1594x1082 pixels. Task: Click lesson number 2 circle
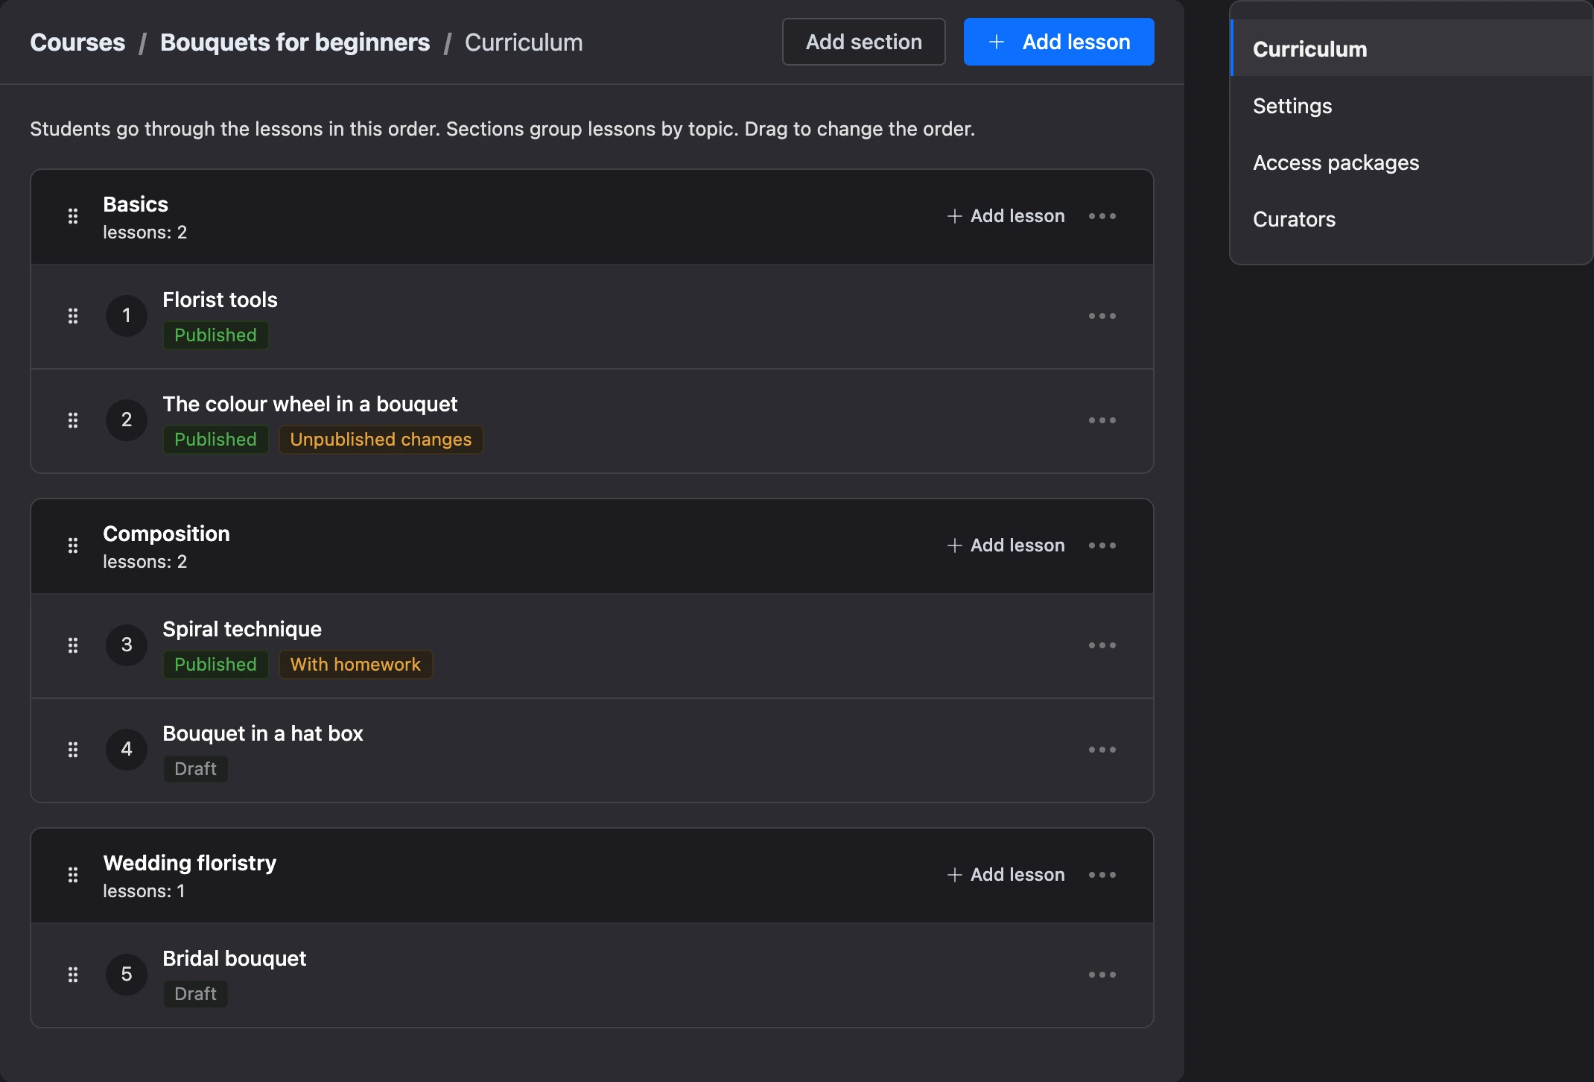[127, 420]
